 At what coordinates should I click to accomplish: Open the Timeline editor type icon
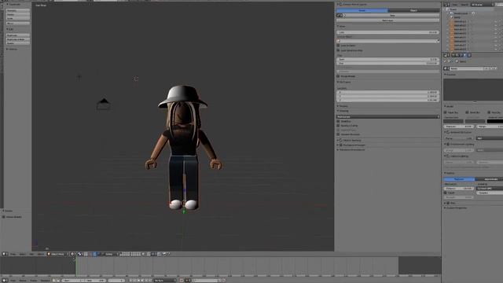tap(5, 281)
